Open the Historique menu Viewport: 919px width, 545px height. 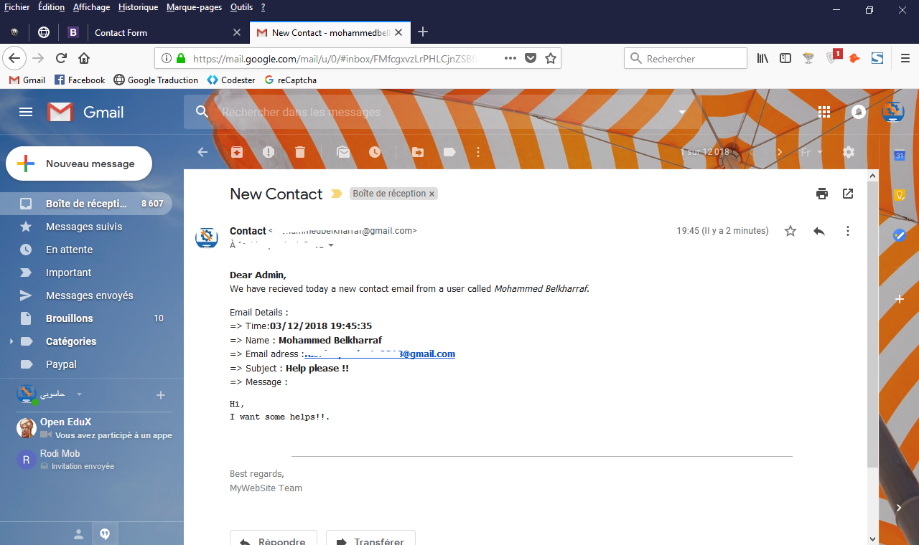click(139, 7)
